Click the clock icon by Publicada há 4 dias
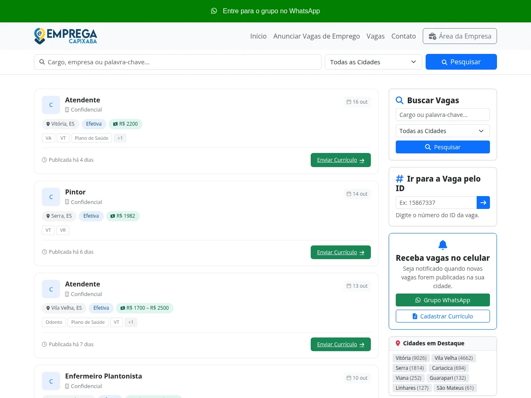The height and width of the screenshot is (398, 531). pos(44,160)
